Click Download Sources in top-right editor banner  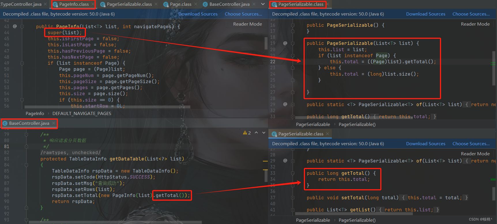[x=426, y=14]
